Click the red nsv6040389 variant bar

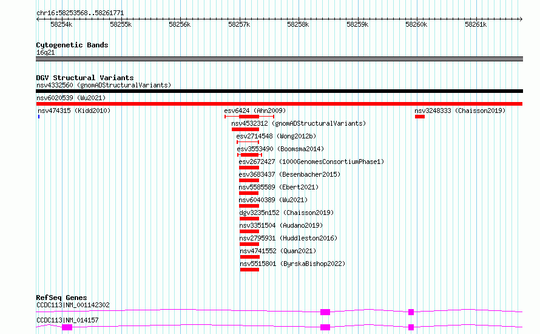coord(249,206)
